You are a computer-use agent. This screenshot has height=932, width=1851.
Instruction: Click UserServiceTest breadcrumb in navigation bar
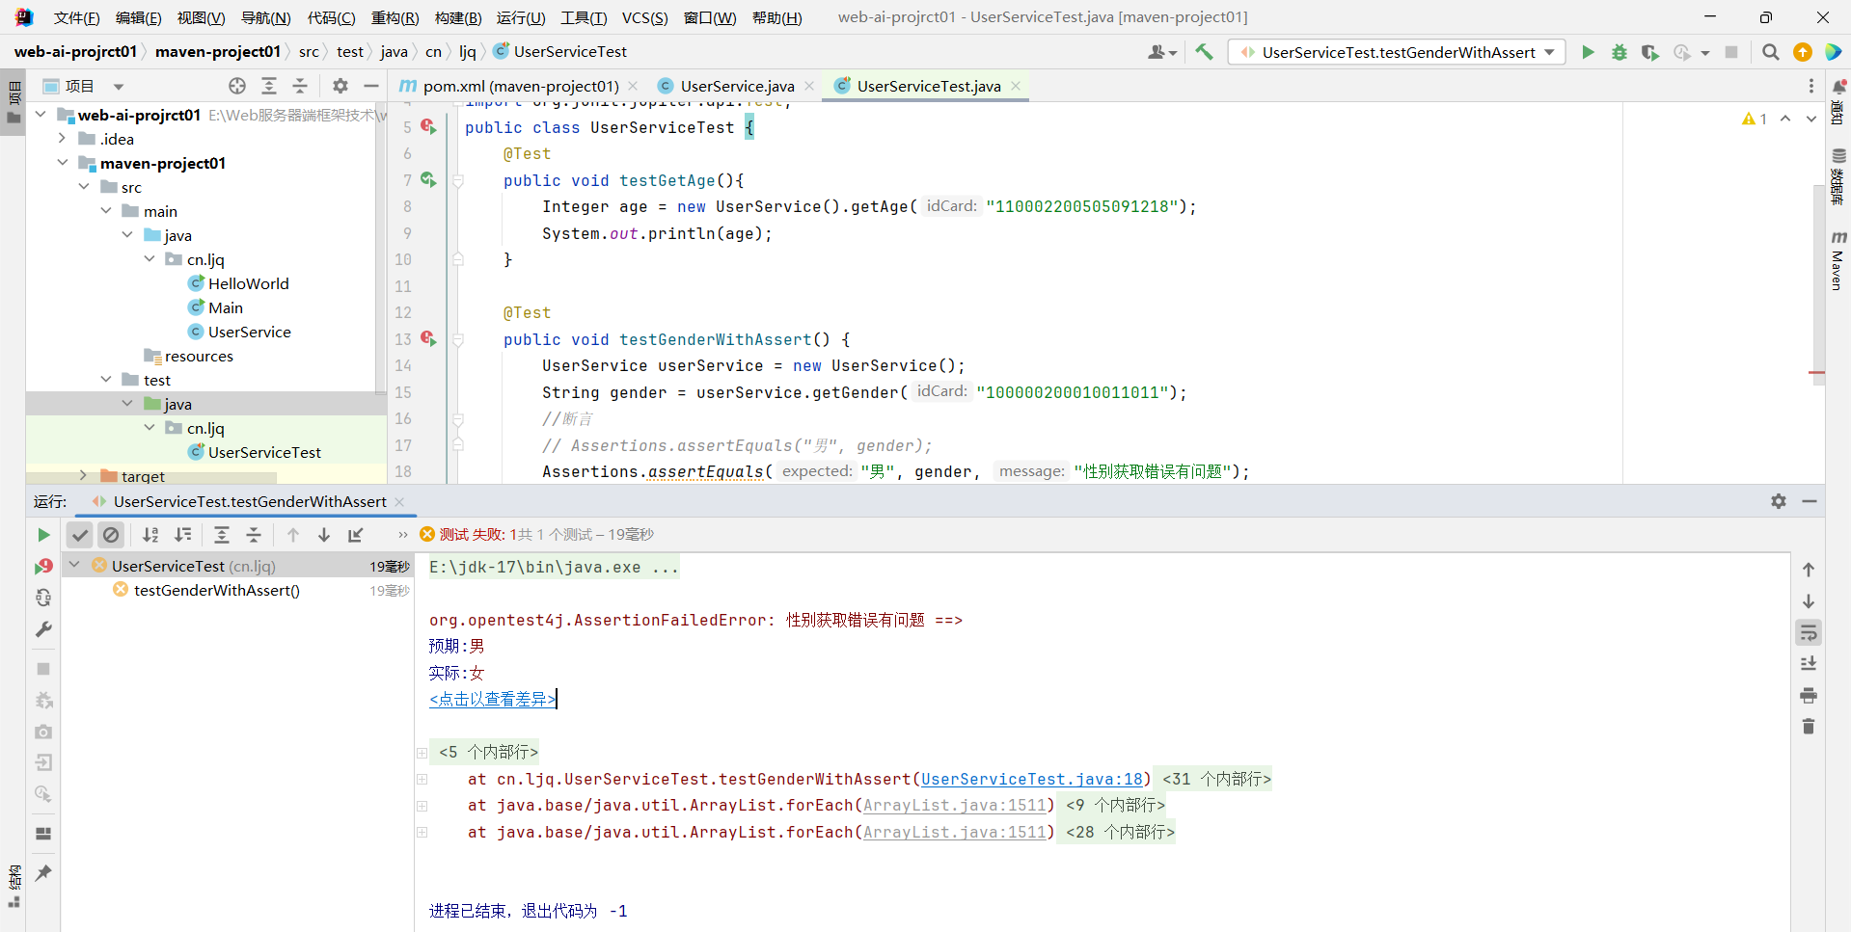point(559,52)
